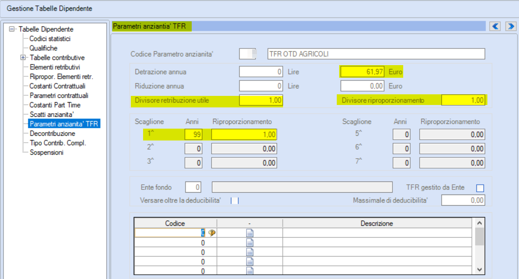This screenshot has height=279, width=519.
Task: Open document icon in fourth grid row
Action: click(249, 261)
